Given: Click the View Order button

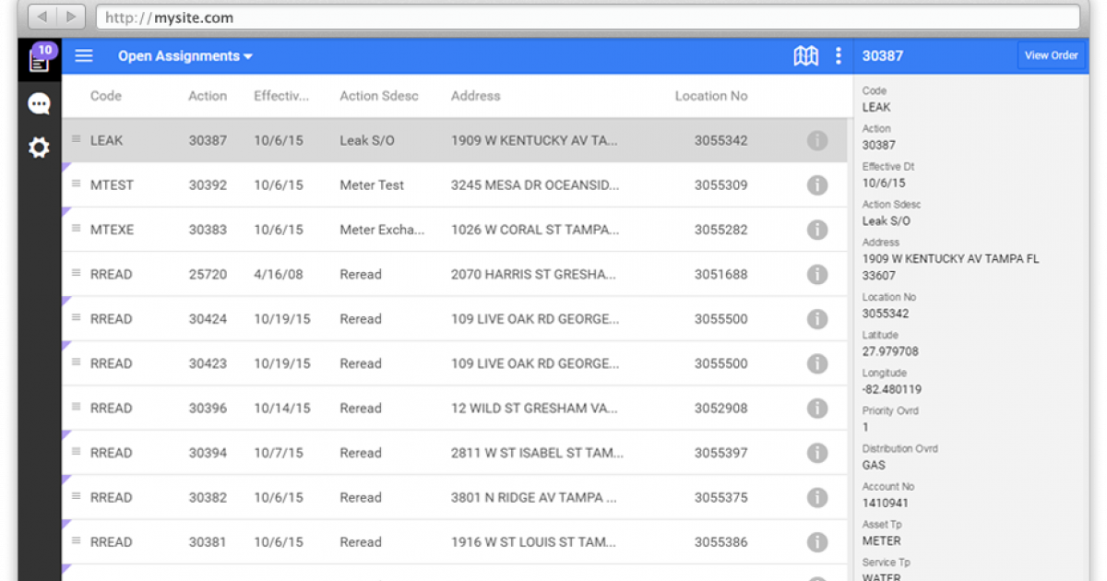Looking at the screenshot, I should pos(1051,55).
